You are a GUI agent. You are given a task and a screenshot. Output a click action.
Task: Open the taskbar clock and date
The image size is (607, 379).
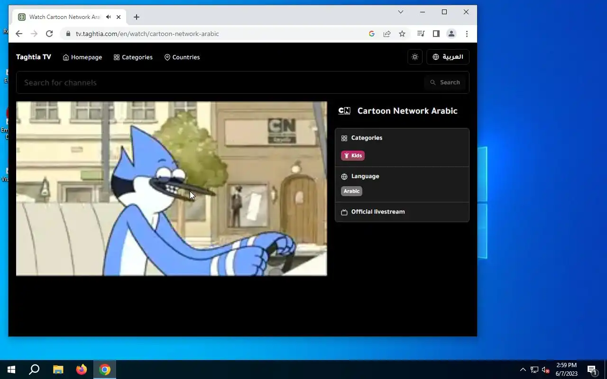pyautogui.click(x=567, y=370)
